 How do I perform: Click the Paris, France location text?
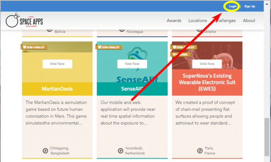(210, 151)
